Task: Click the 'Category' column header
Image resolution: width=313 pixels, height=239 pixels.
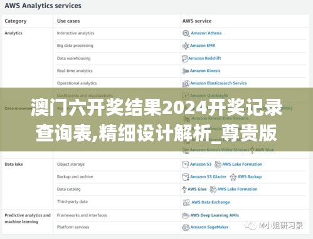Action: (16, 21)
